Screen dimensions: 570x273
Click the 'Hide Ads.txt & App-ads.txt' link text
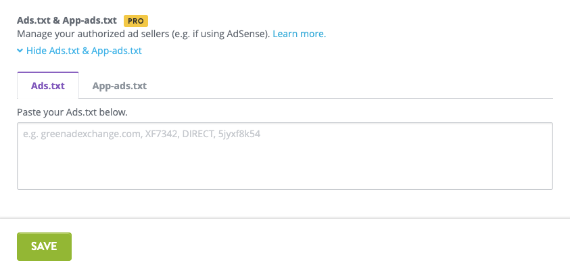84,51
